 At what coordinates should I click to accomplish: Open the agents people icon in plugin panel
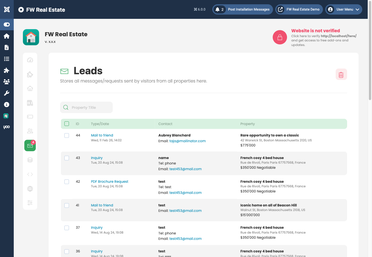tap(30, 131)
